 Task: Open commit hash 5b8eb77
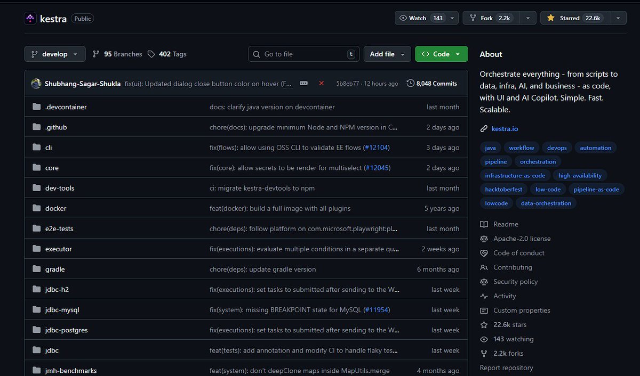[x=348, y=84]
